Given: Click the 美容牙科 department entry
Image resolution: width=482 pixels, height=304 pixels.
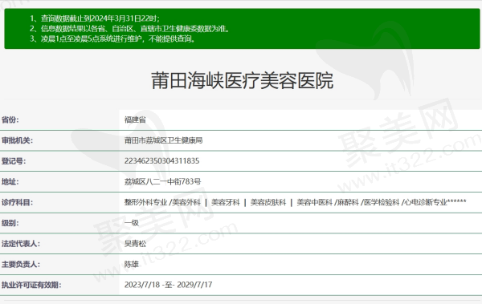Looking at the screenshot, I should 225,202.
